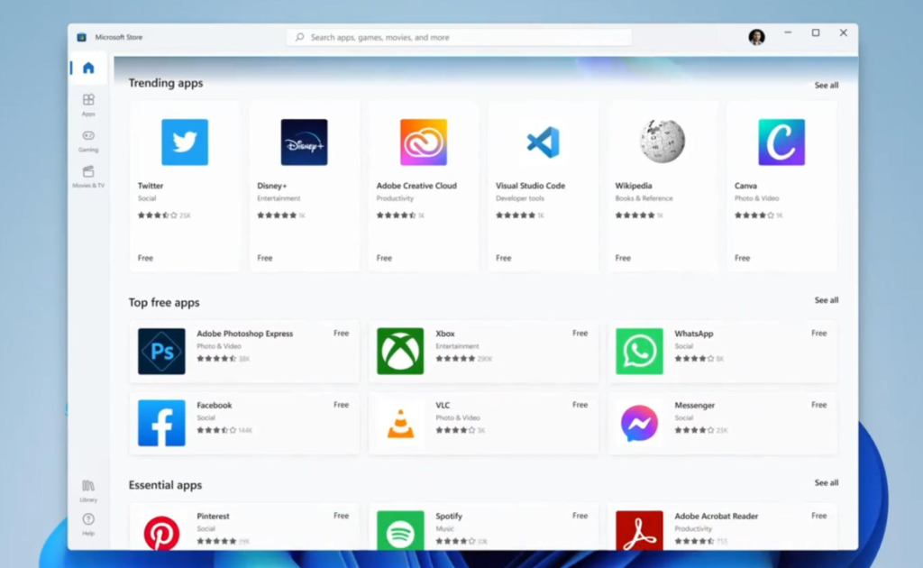Click the Twitter star rating
The width and height of the screenshot is (923, 568).
(157, 215)
